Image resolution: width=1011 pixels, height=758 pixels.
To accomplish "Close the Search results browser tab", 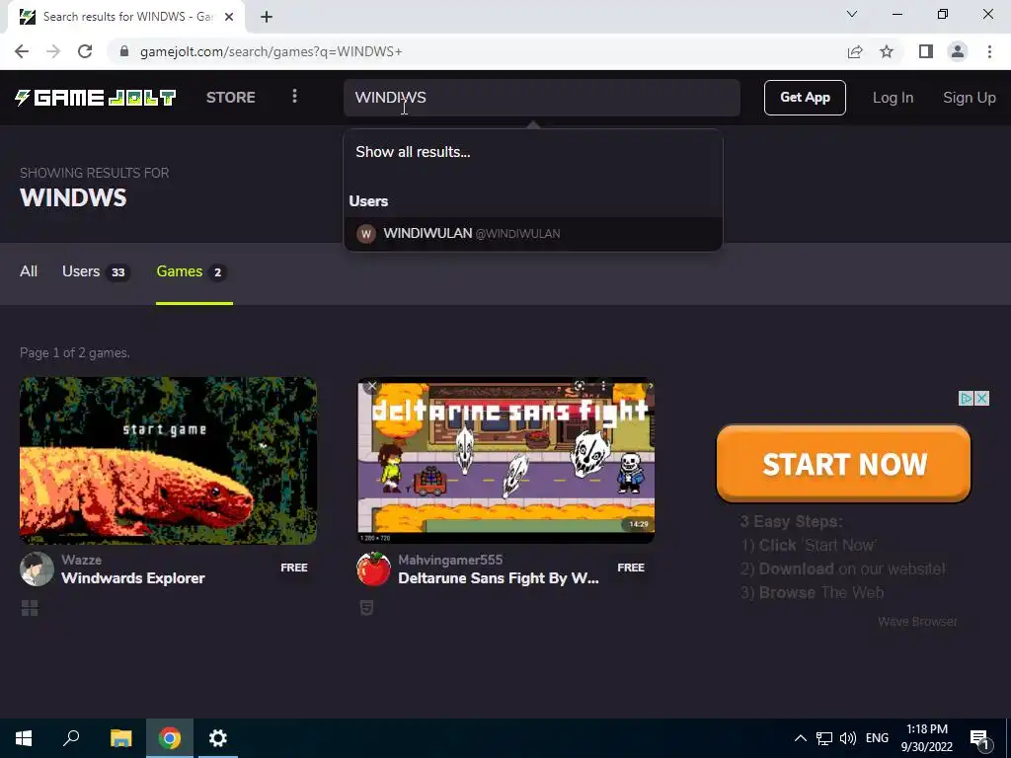I will click(x=229, y=17).
